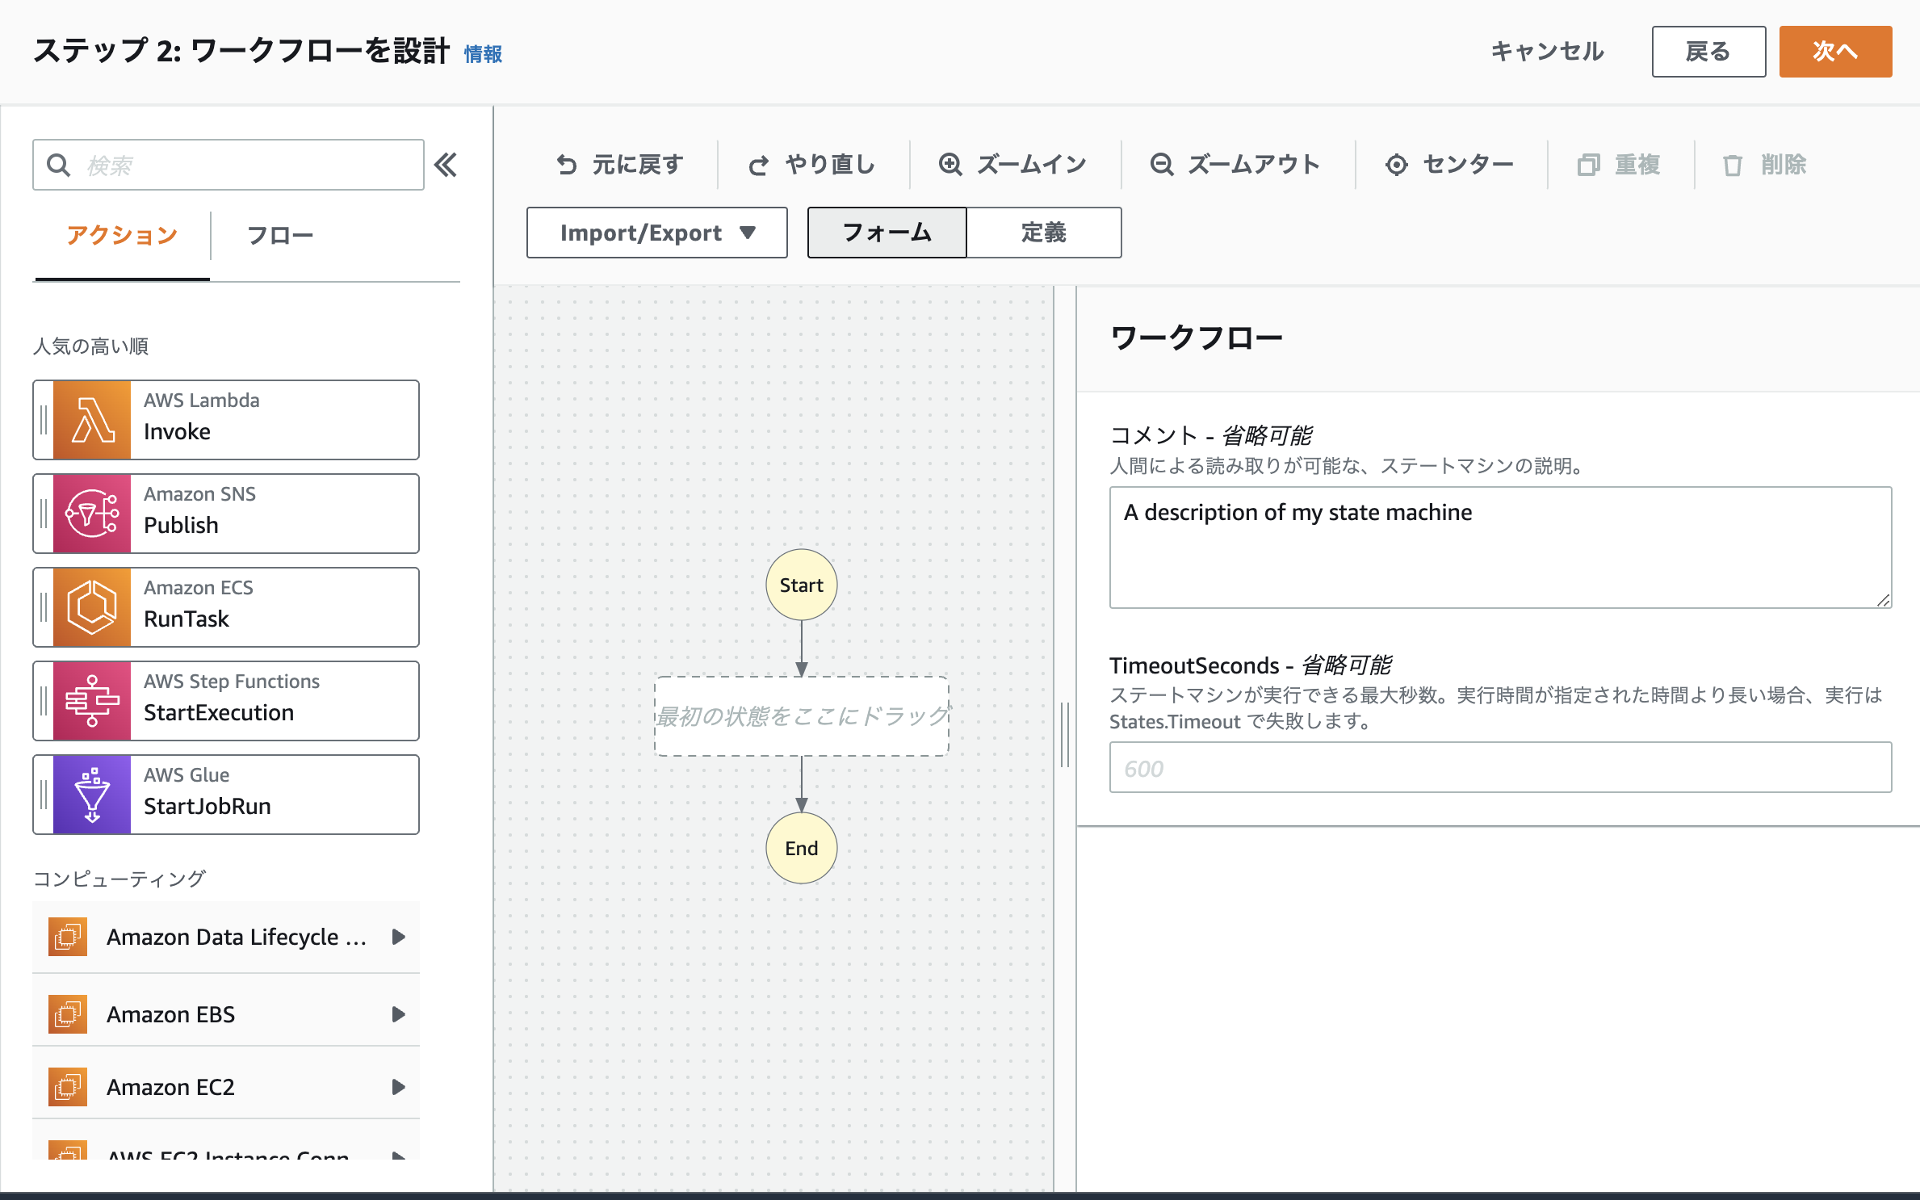The height and width of the screenshot is (1200, 1920).
Task: Click the Amazon ECS RunTask icon
Action: 92,607
